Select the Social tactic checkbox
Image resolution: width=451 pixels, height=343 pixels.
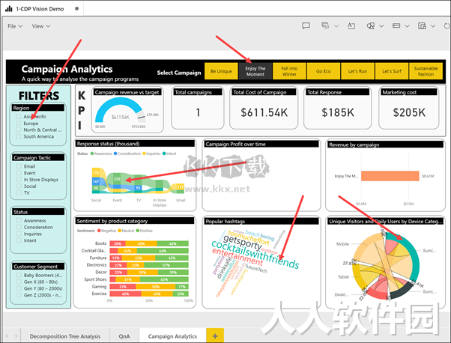19,186
